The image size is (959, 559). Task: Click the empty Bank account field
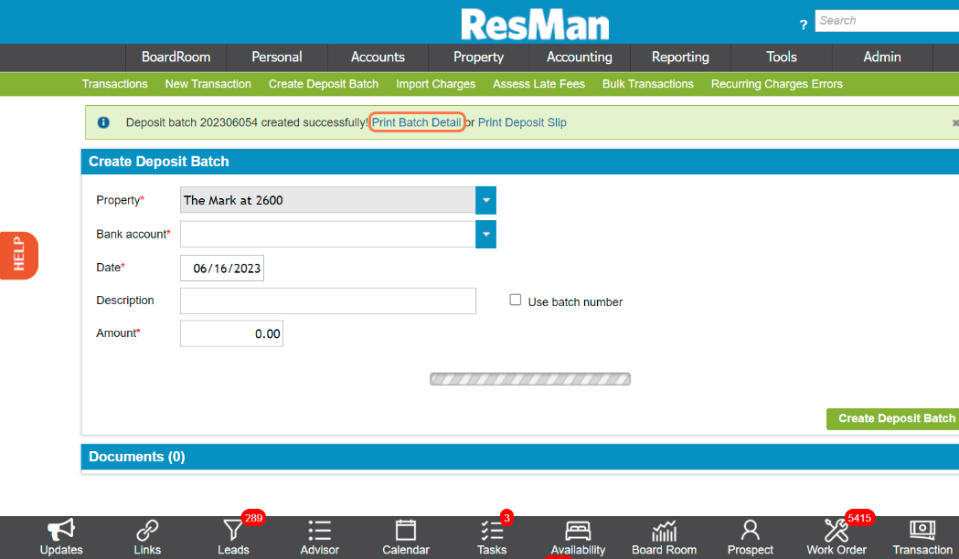click(328, 234)
